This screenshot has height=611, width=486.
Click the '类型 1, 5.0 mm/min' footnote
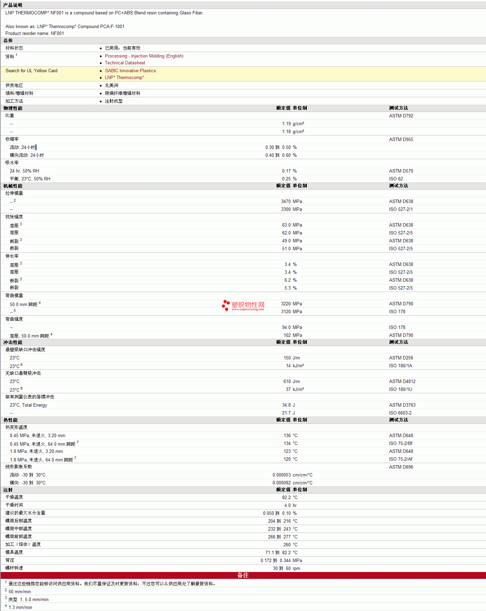[x=28, y=600]
